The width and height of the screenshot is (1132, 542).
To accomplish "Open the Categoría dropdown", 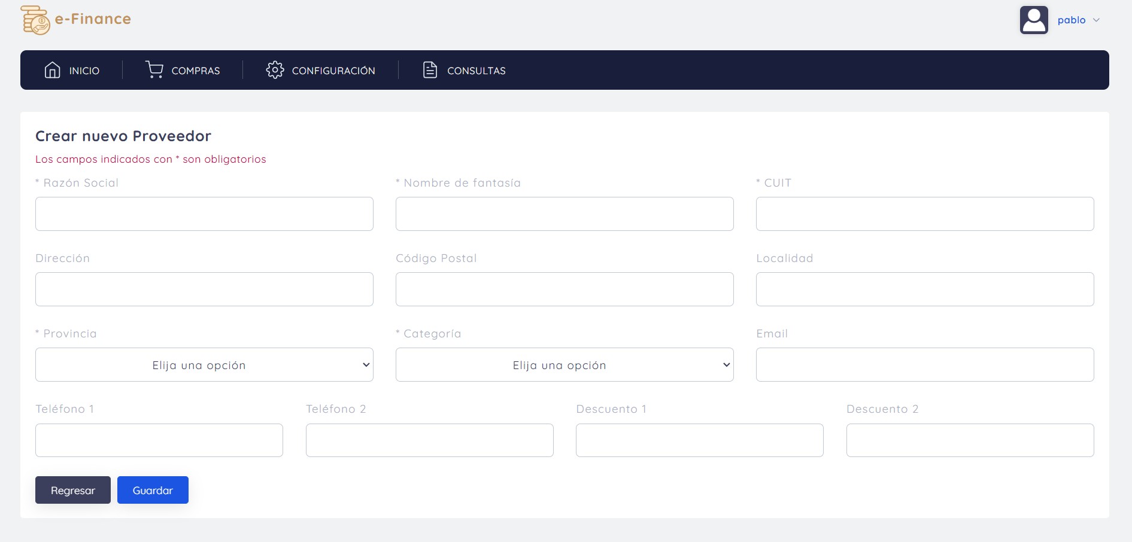I will click(x=564, y=364).
